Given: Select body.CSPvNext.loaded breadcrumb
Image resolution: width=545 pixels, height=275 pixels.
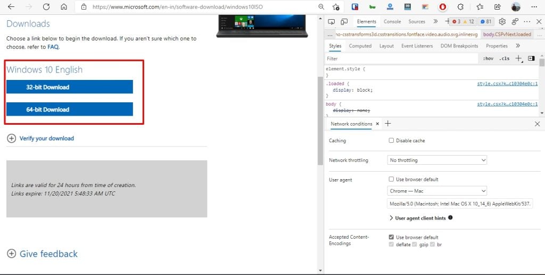Looking at the screenshot, I should point(507,35).
